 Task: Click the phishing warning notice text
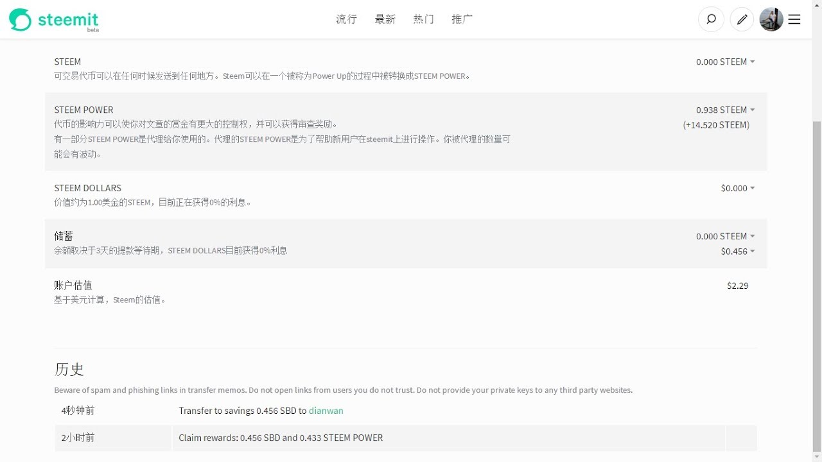pyautogui.click(x=344, y=390)
